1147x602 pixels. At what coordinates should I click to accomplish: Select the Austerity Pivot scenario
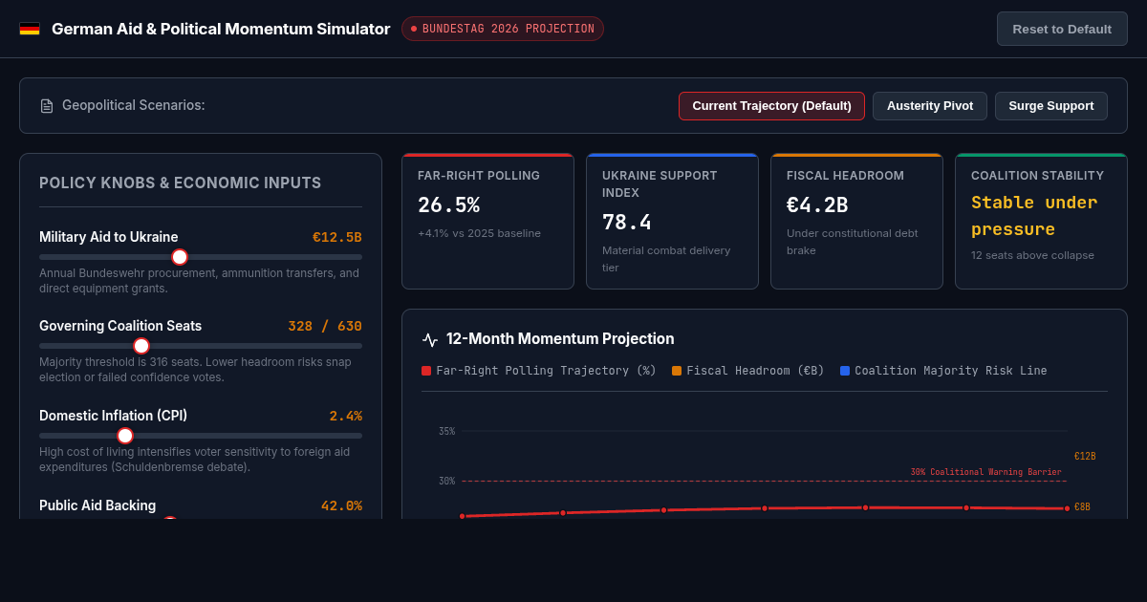tap(930, 106)
